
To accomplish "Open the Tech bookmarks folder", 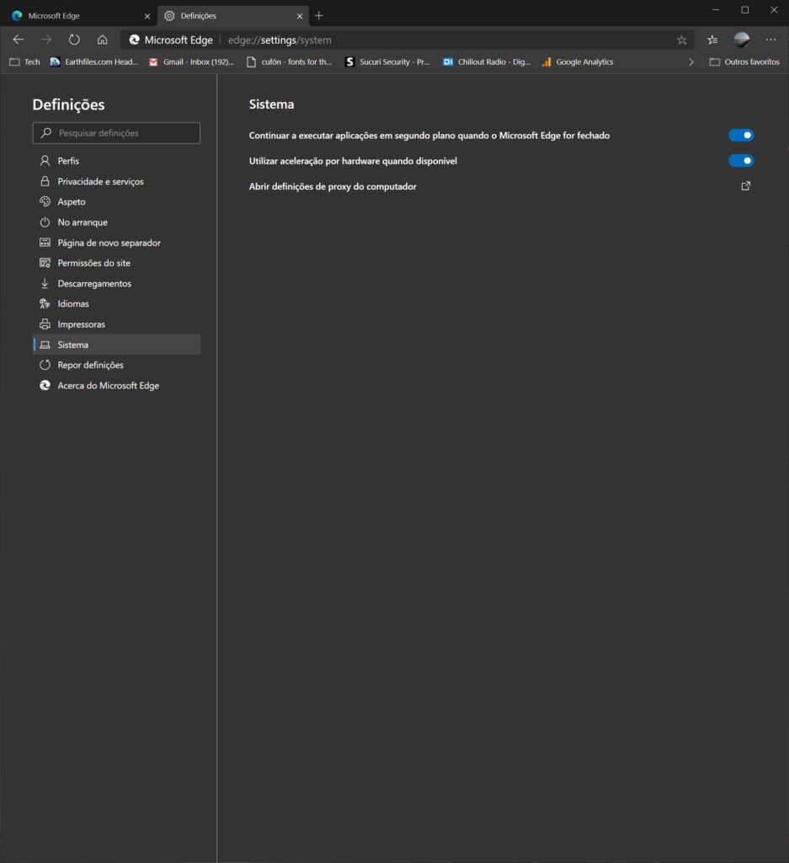I will (x=24, y=62).
